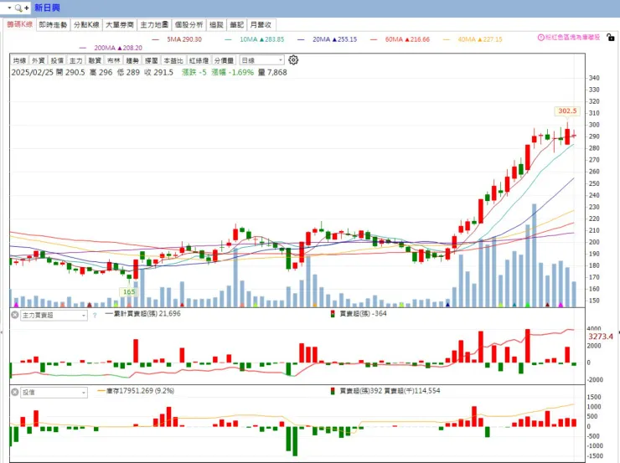This screenshot has width=620, height=463.
Task: Toggle the 融資 overlay button
Action: pos(95,60)
